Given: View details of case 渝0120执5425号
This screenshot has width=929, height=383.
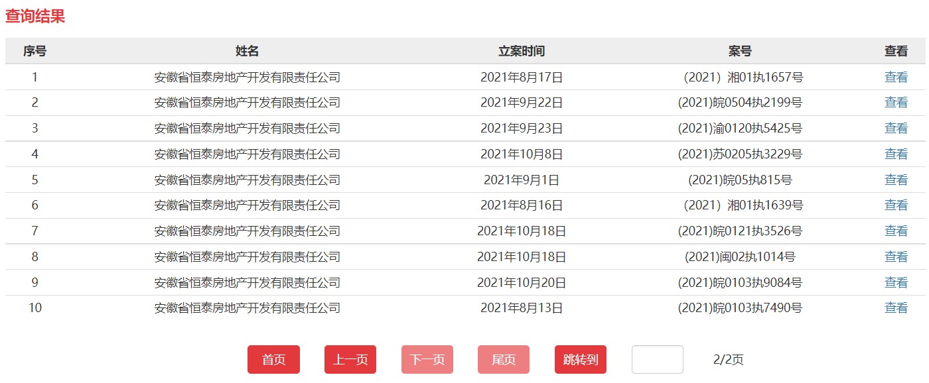Looking at the screenshot, I should (x=896, y=129).
